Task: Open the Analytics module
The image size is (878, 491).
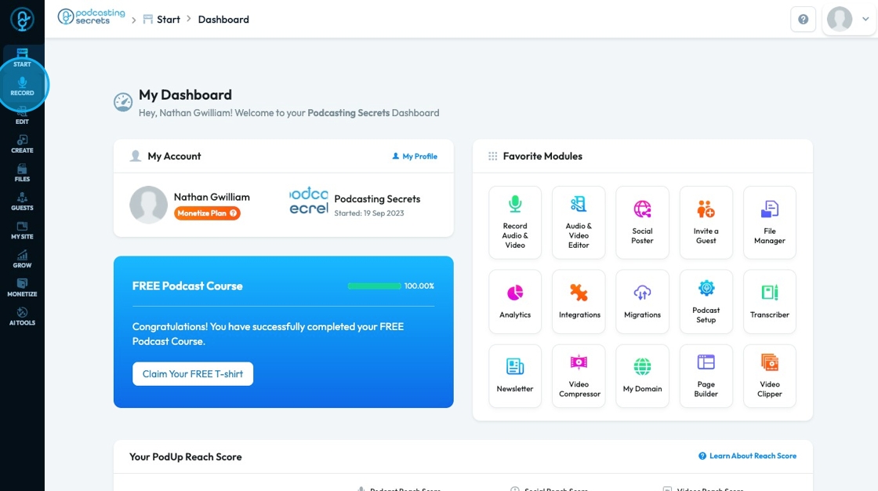Action: coord(515,301)
